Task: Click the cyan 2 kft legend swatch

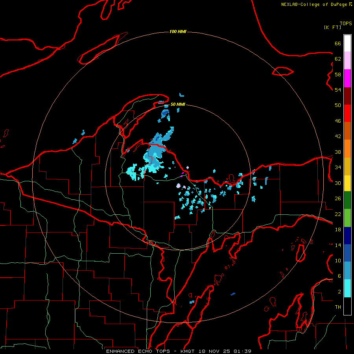Action: (x=347, y=288)
